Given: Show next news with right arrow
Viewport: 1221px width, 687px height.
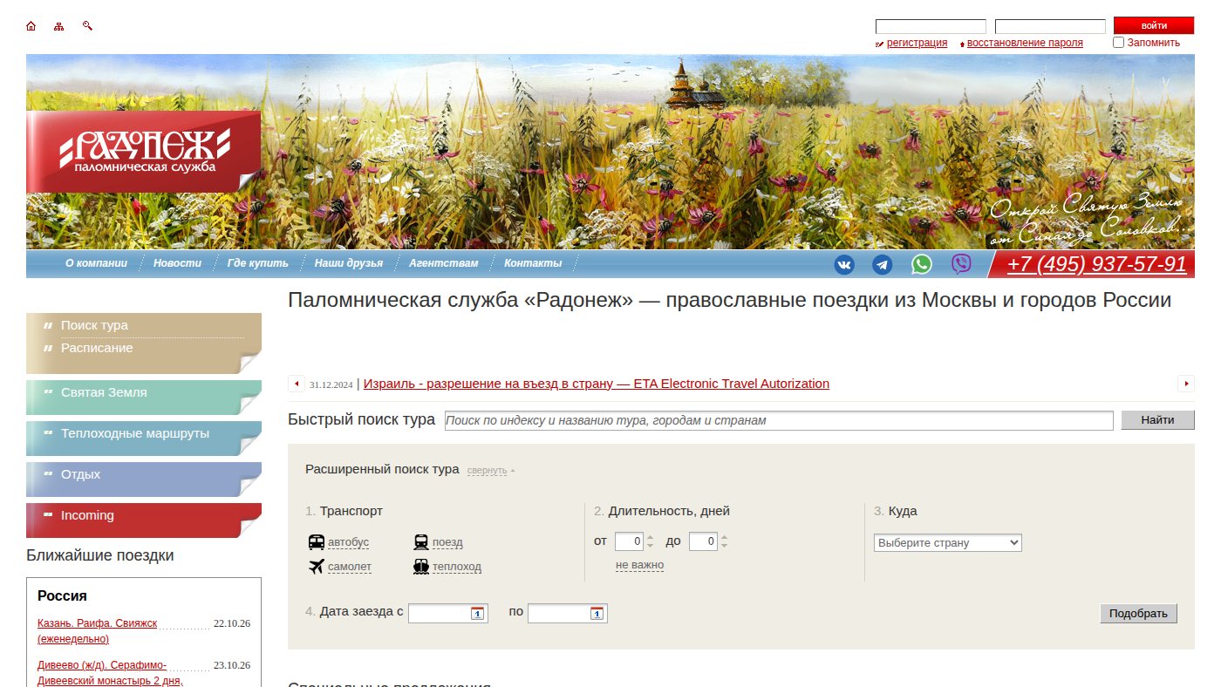Looking at the screenshot, I should pyautogui.click(x=1186, y=384).
